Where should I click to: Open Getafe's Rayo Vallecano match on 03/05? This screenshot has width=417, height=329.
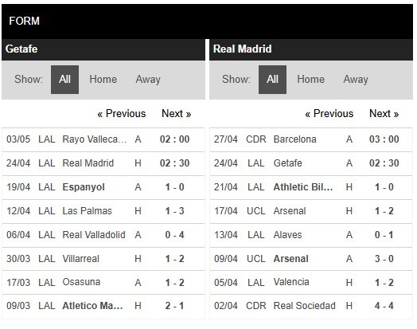coord(103,139)
